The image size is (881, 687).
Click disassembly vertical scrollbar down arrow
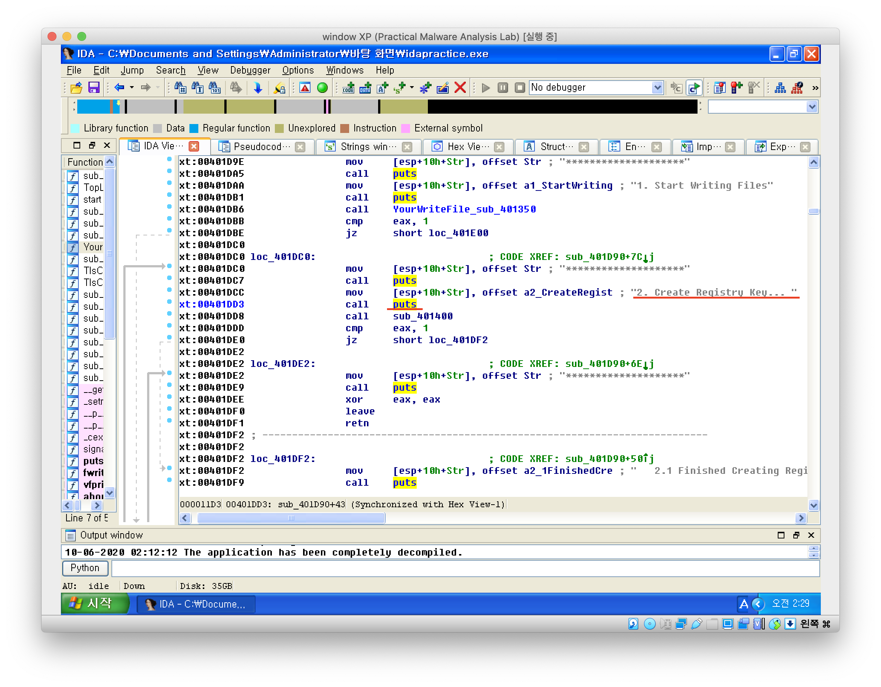[x=814, y=505]
